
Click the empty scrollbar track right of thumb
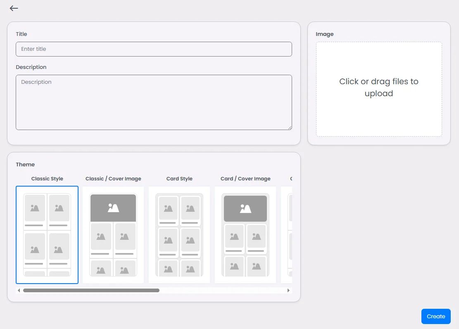(222, 290)
